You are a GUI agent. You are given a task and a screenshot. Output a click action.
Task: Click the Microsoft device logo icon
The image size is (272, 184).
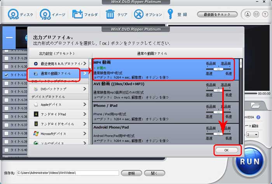36,133
